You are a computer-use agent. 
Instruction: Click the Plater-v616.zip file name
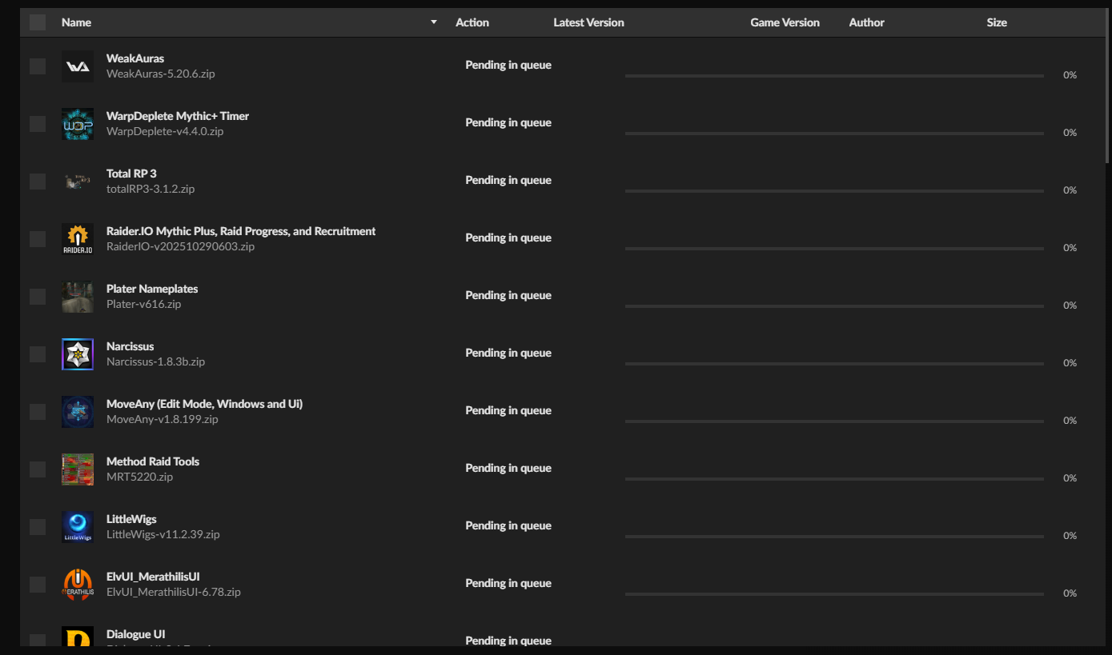[x=144, y=304]
